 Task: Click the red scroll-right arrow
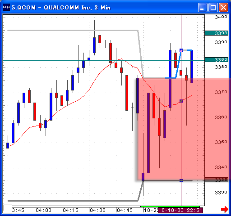point(225,209)
